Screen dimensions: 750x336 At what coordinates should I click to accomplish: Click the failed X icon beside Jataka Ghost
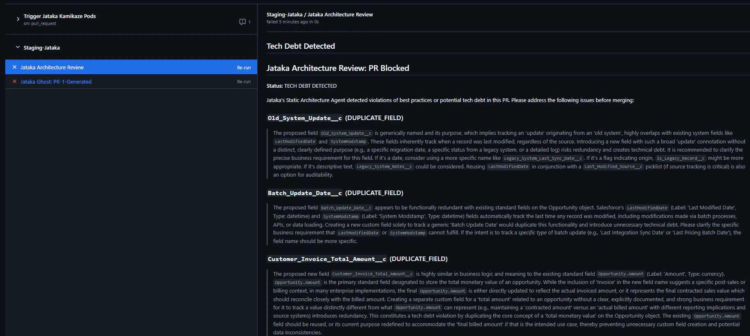tap(15, 82)
